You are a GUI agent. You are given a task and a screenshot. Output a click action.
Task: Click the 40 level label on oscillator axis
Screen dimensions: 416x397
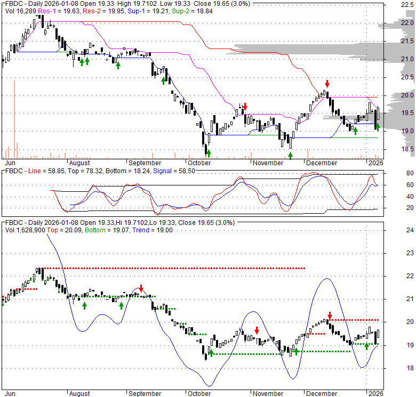tap(410, 197)
